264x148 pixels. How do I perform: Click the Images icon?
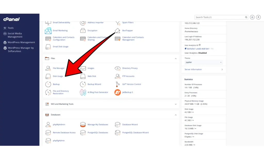[x=83, y=68]
